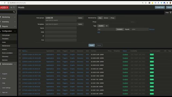
Task: Remove the London host group tag
Action: pyautogui.click(x=52, y=18)
